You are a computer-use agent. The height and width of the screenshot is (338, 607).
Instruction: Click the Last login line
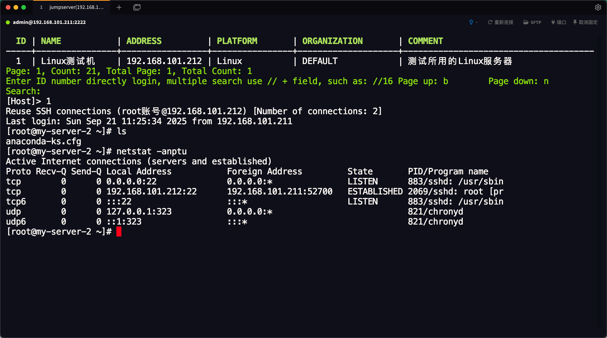(149, 121)
